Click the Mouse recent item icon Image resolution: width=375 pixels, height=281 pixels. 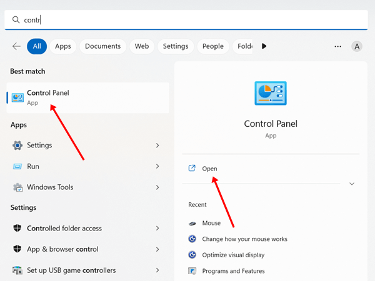point(192,223)
